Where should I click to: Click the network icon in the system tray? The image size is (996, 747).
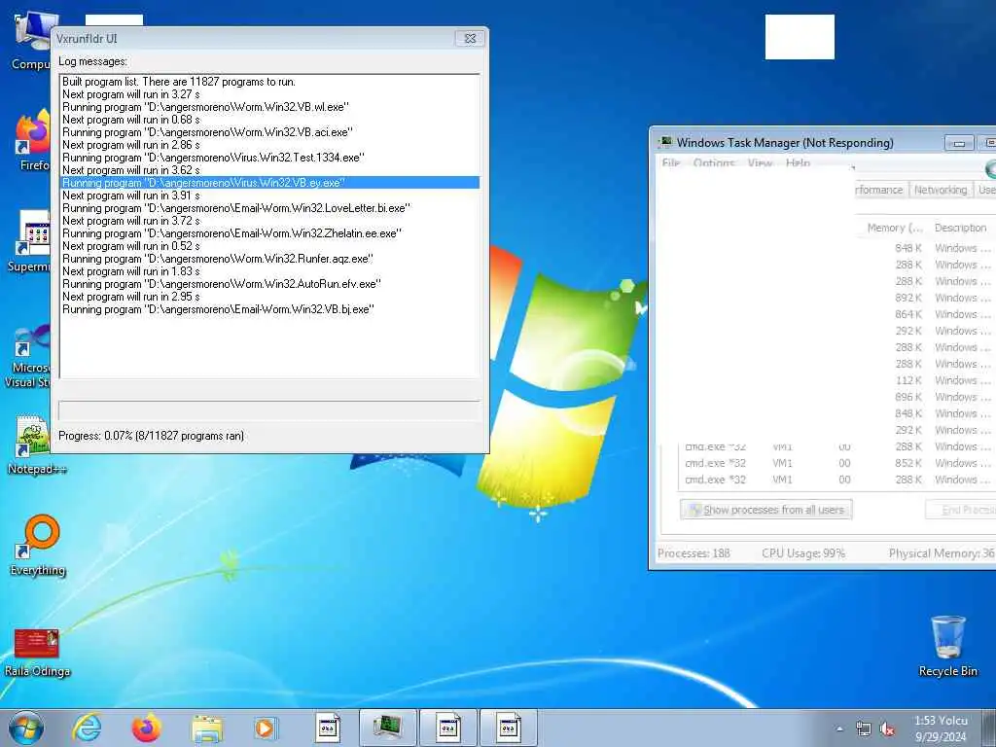coord(864,729)
